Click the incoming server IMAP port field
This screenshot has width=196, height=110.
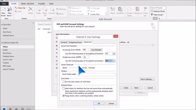[85, 50]
